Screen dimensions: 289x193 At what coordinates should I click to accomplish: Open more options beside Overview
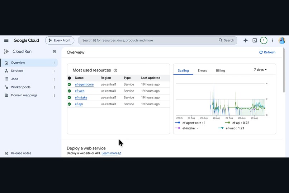pos(54,63)
